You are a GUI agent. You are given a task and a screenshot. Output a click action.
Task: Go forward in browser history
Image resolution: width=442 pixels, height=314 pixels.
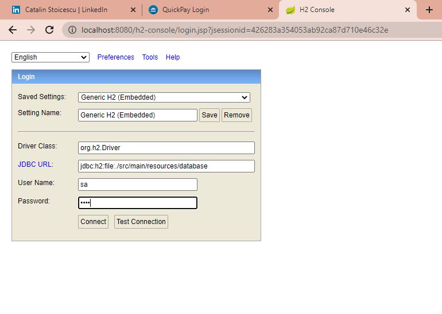(x=31, y=30)
